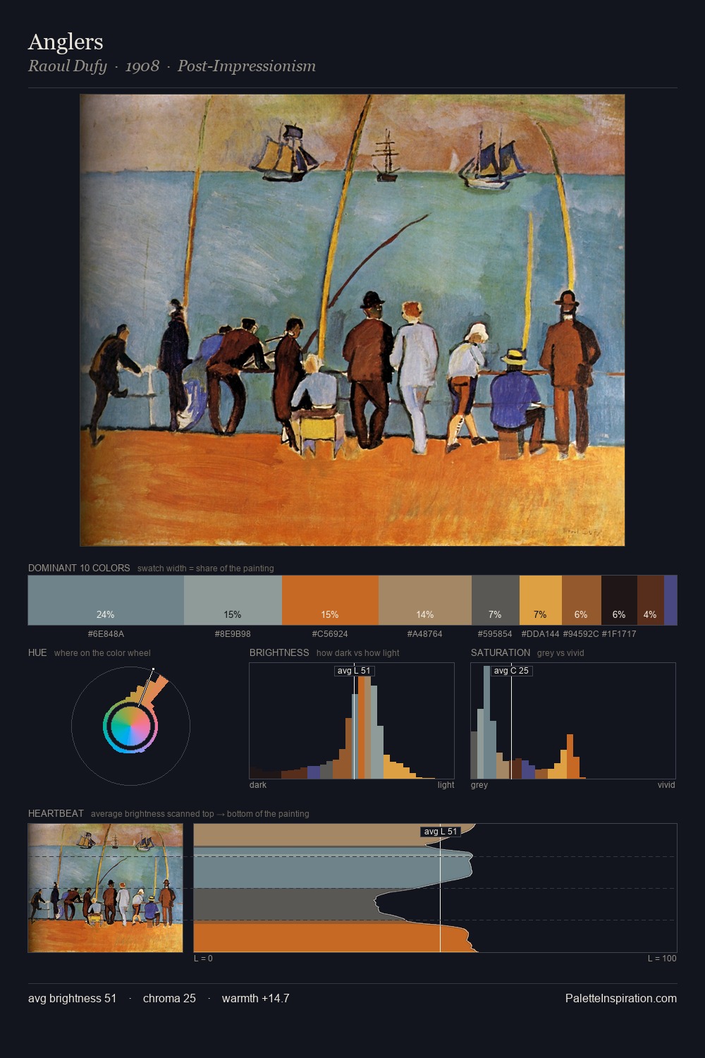
Task: Click the "L = 0" axis label
Action: [203, 959]
